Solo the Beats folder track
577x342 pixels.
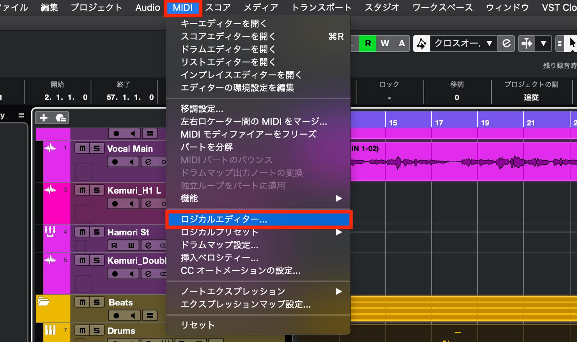pos(97,302)
